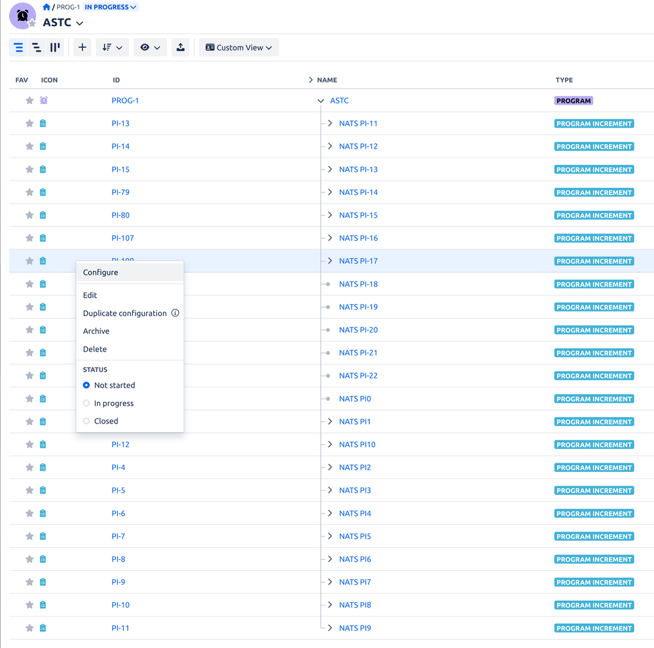
Task: Expand the NATS PI-11 row
Action: [x=330, y=124]
